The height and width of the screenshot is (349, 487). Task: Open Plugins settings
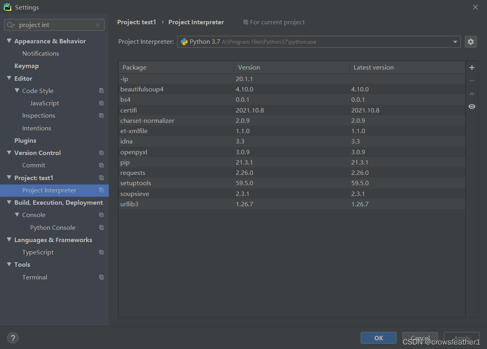click(x=25, y=141)
